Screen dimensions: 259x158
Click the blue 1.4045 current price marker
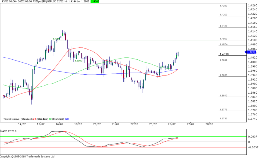point(251,52)
